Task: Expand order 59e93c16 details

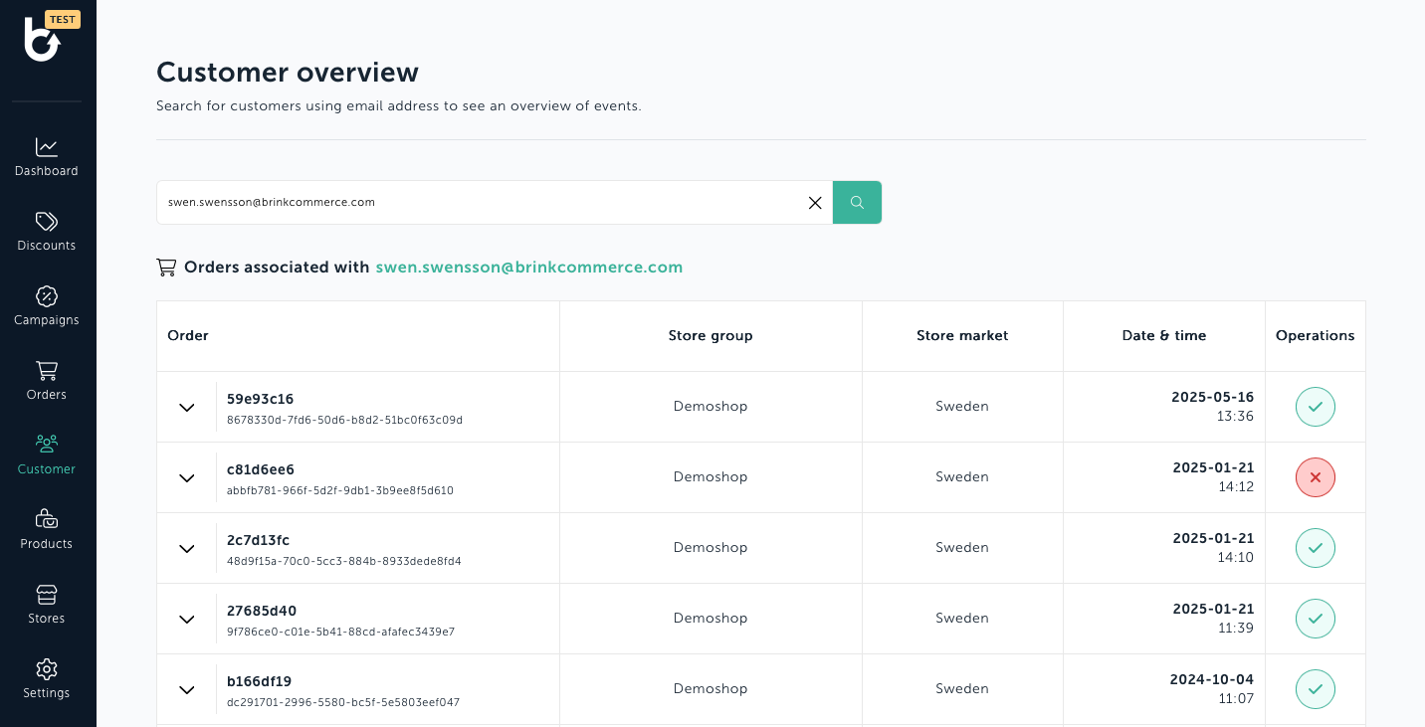Action: tap(186, 408)
